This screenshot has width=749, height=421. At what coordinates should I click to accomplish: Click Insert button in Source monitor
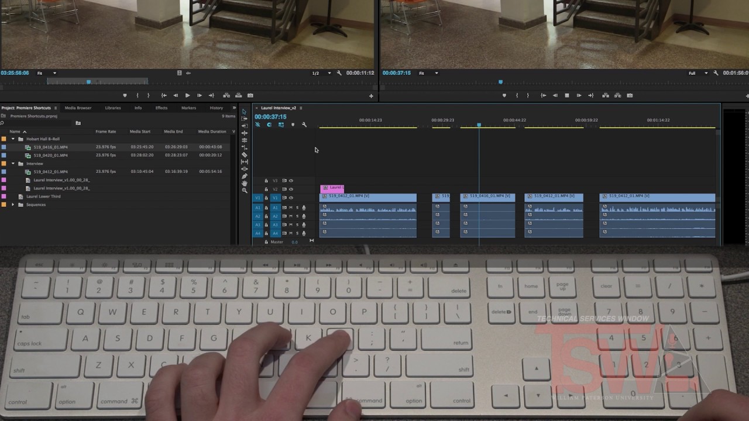[226, 95]
